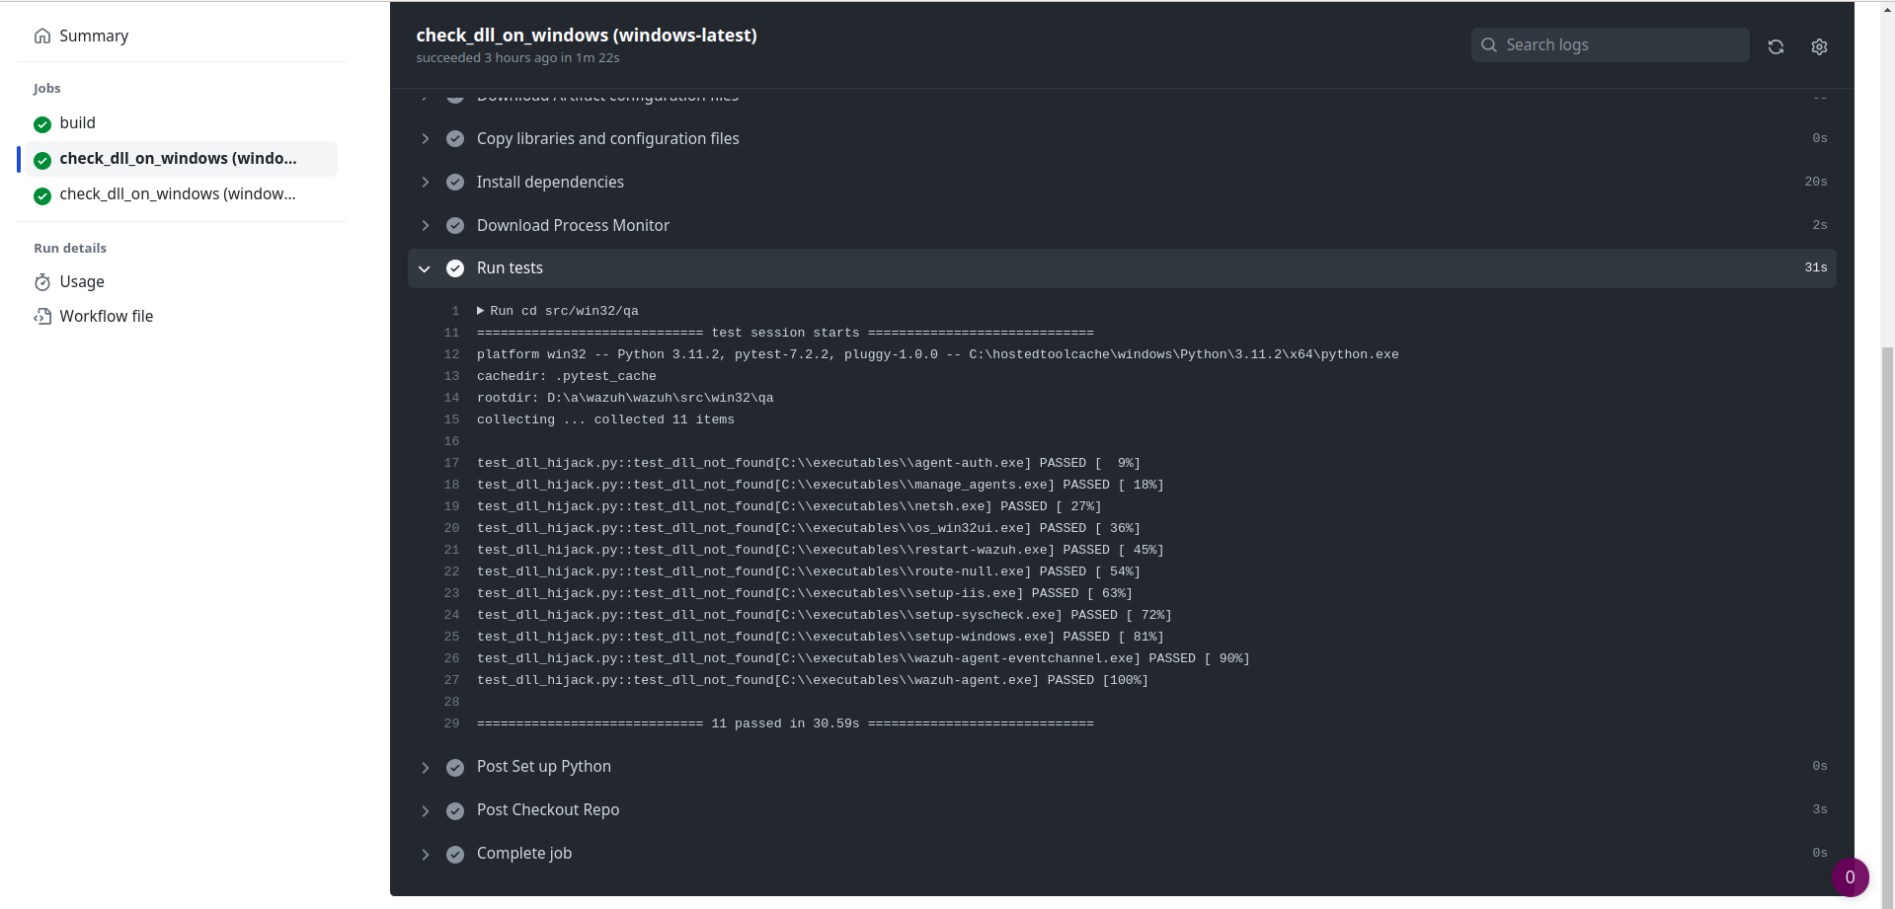Open the log settings gear icon
Viewport: 1895px width, 909px height.
click(1819, 46)
